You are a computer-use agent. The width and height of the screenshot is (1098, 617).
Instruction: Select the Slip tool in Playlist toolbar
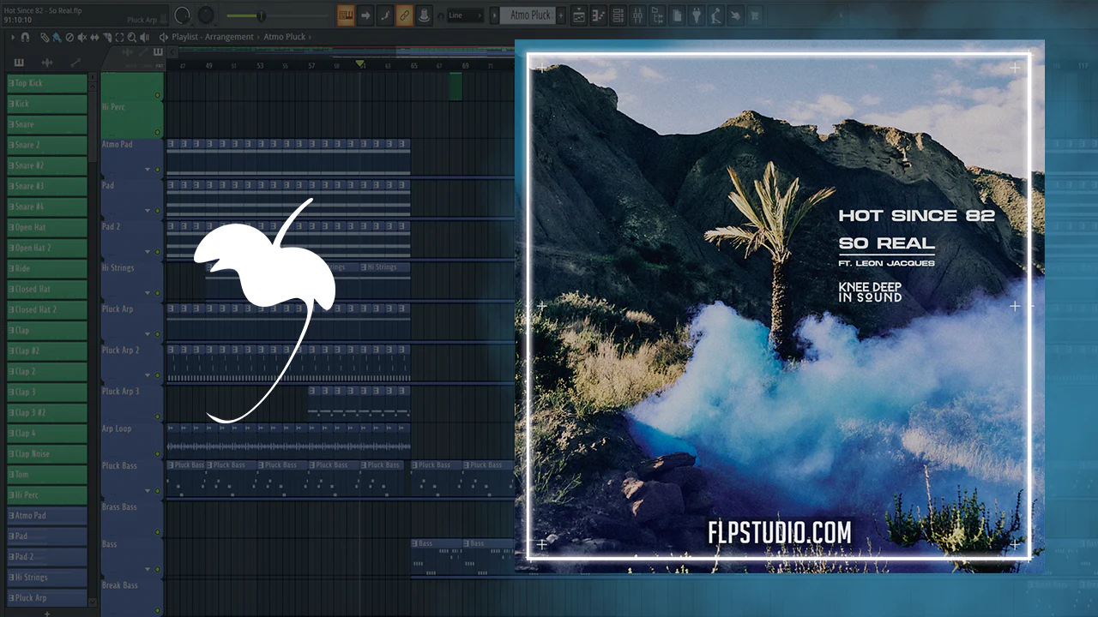[94, 38]
